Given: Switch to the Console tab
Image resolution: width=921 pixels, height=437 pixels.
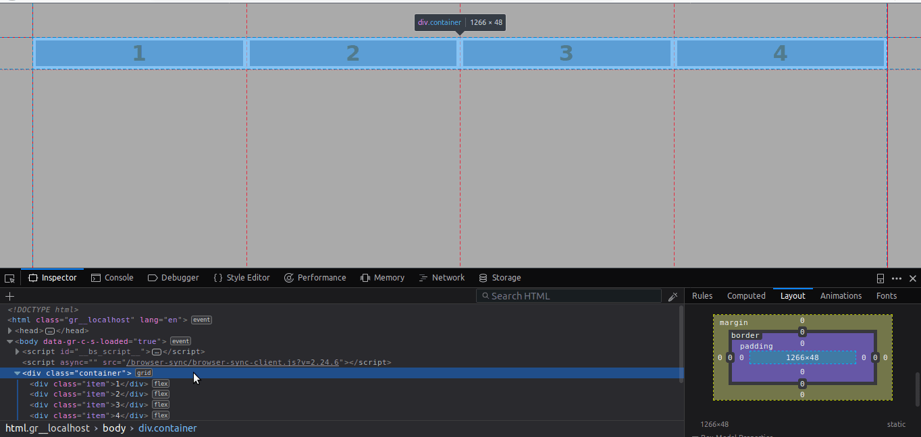Looking at the screenshot, I should click(x=112, y=278).
